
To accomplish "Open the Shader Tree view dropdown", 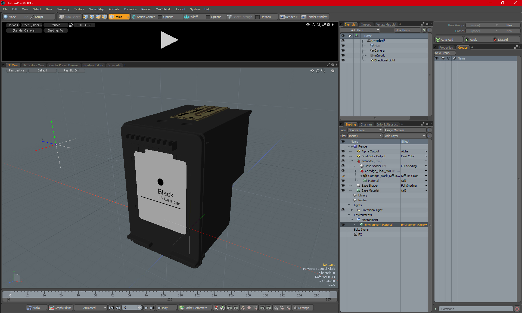I will [365, 130].
